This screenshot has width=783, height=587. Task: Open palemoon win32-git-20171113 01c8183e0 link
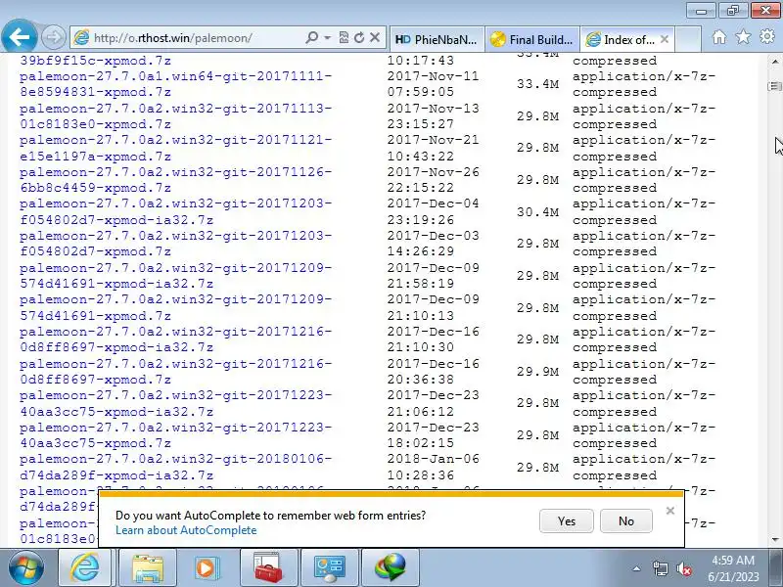176,116
